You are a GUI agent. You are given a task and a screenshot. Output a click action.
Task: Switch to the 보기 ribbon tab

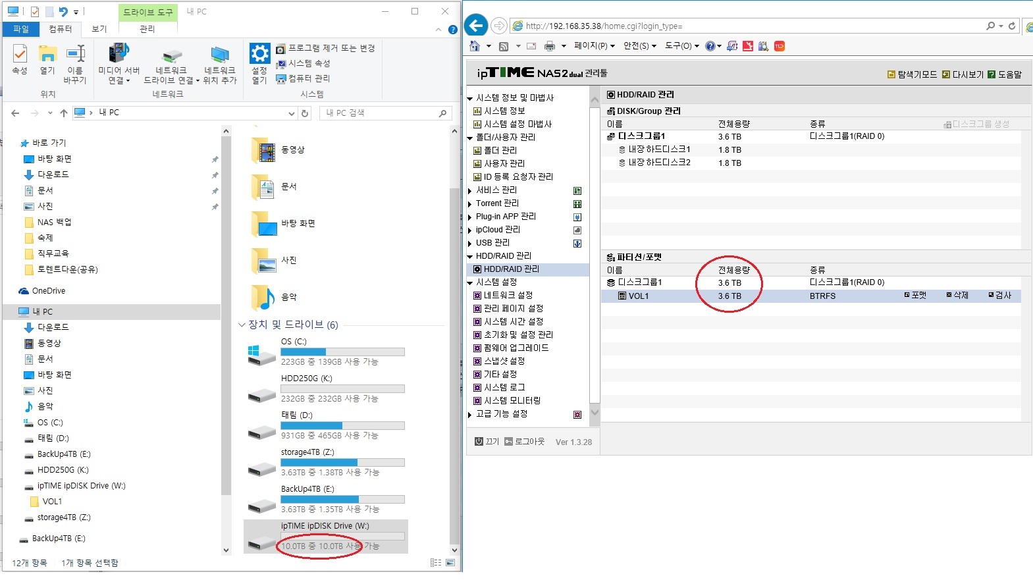[x=99, y=29]
